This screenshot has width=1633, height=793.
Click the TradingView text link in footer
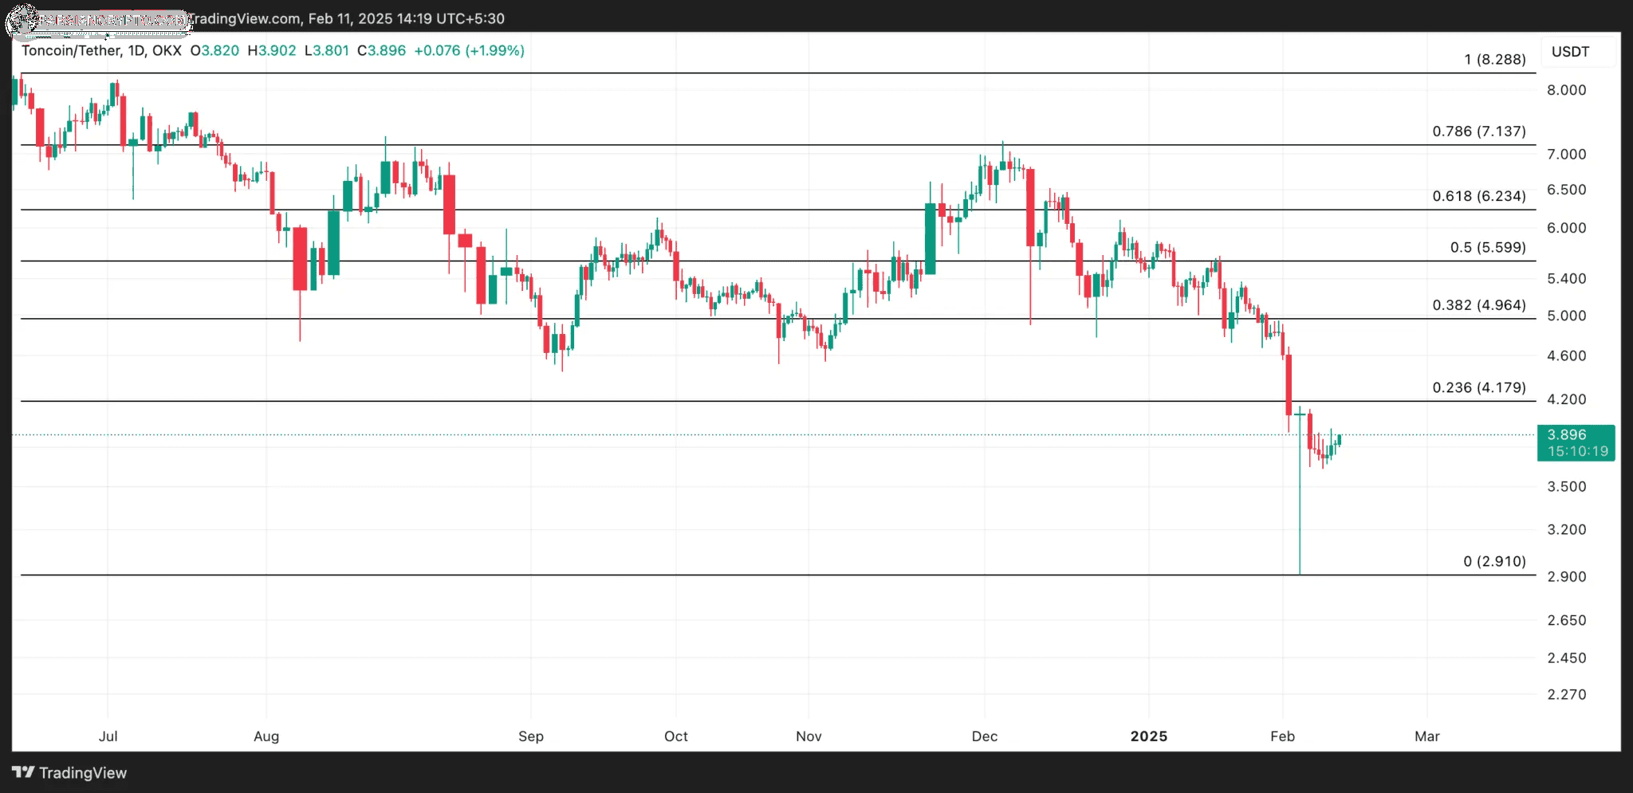82,773
